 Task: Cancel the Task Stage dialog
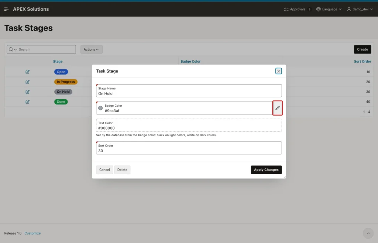[104, 170]
